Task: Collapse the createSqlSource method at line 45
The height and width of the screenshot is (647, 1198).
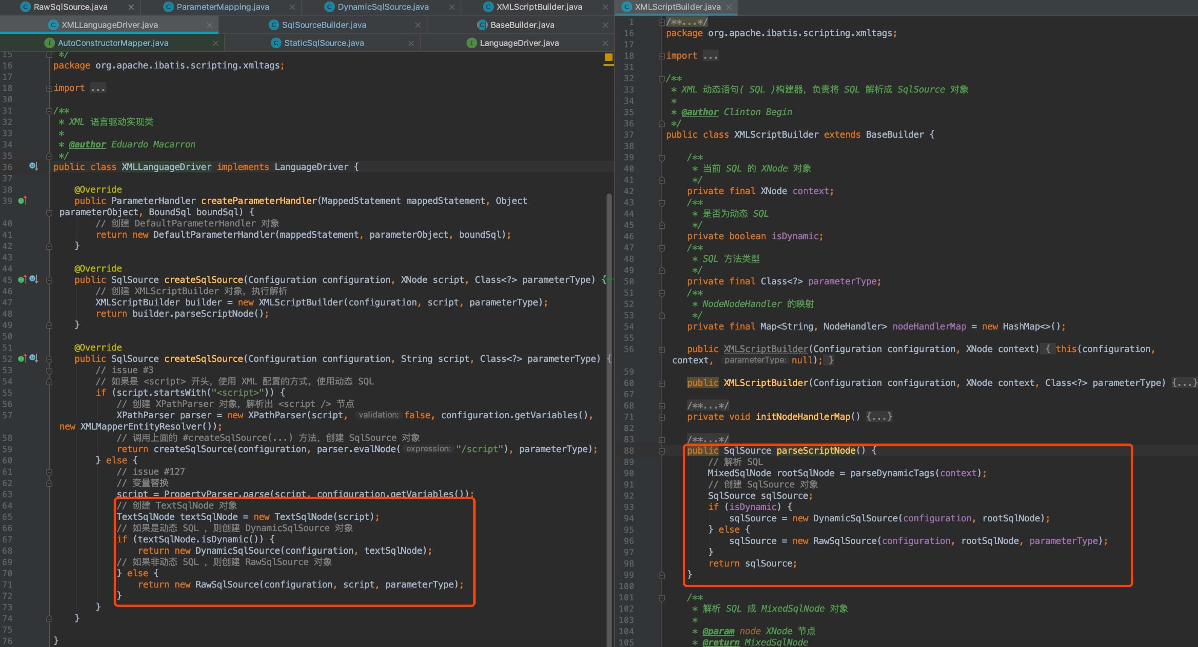Action: tap(49, 280)
